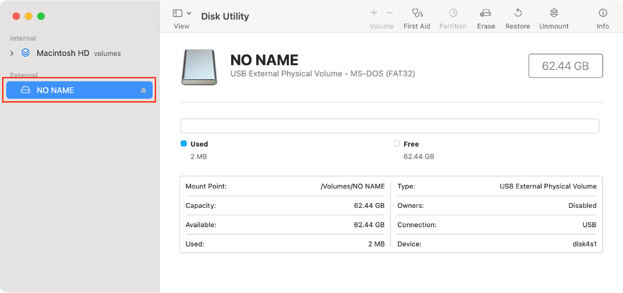Screen dimensions: 623x293
Task: Click the green zoom window button
Action: pyautogui.click(x=41, y=16)
